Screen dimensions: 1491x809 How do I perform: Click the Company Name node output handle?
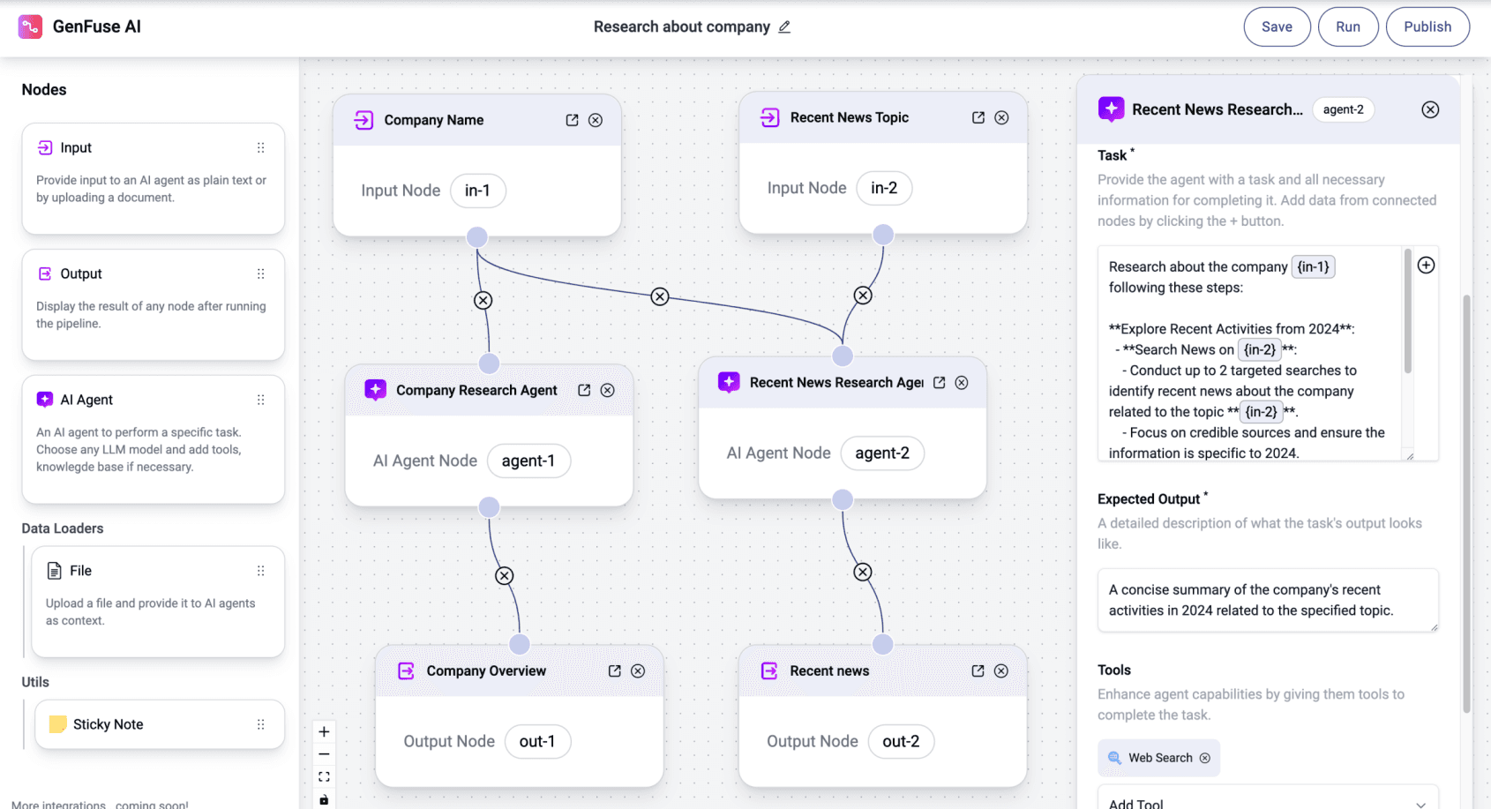coord(477,237)
